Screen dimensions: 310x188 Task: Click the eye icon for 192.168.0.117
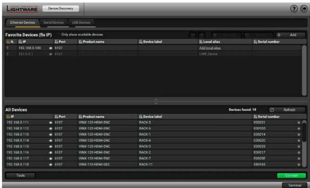(51, 159)
